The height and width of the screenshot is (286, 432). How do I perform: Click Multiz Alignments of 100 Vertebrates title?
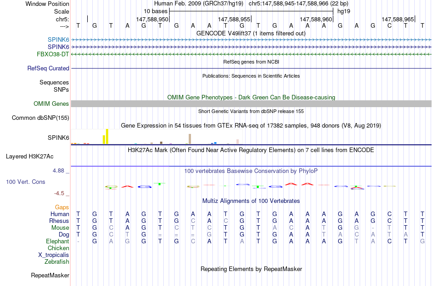pyautogui.click(x=251, y=201)
